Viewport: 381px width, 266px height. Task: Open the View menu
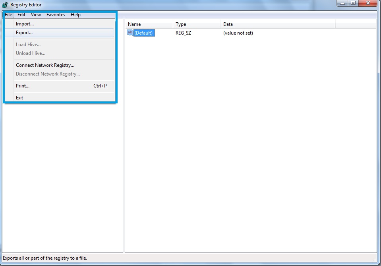[36, 15]
